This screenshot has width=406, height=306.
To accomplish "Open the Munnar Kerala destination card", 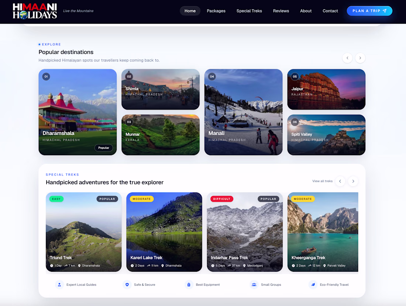I will click(x=161, y=135).
